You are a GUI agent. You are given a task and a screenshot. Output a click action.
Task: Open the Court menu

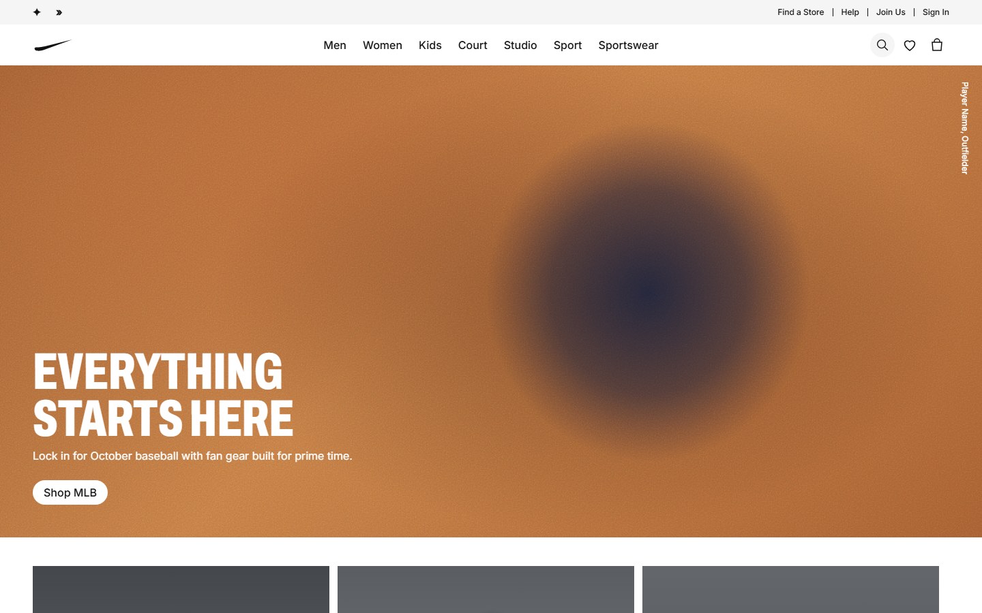473,45
